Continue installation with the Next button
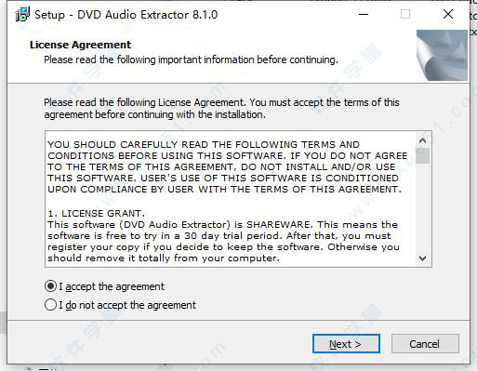This screenshot has width=477, height=371. point(346,344)
